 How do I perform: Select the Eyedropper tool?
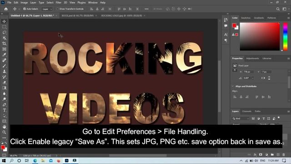(4, 55)
